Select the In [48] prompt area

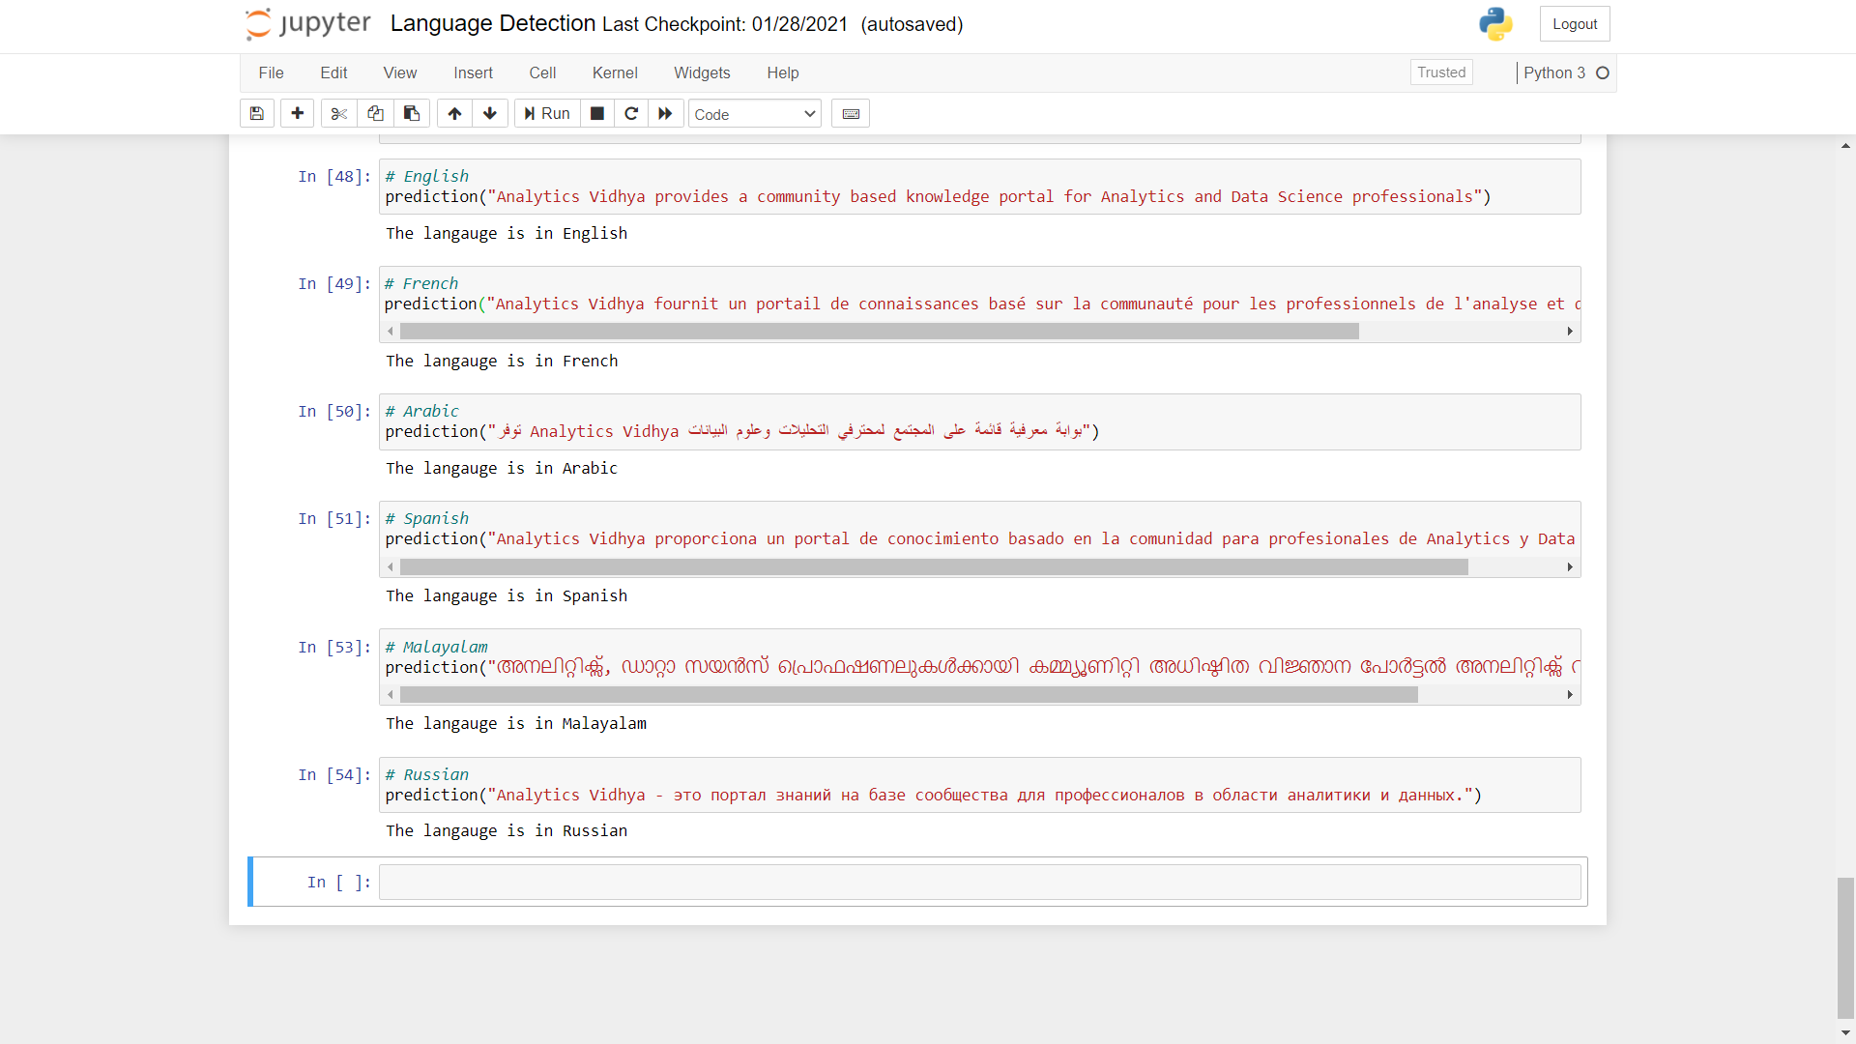pos(334,177)
